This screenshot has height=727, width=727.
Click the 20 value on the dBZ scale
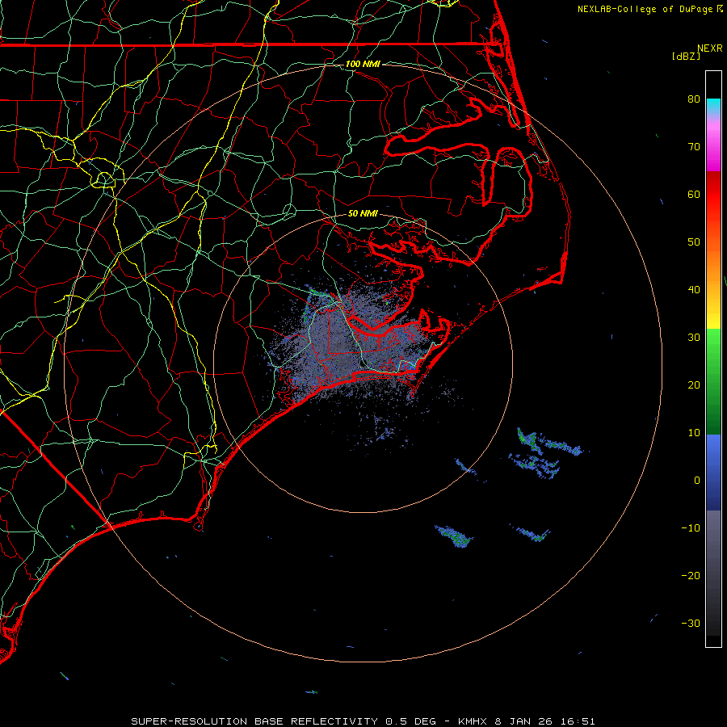point(694,385)
